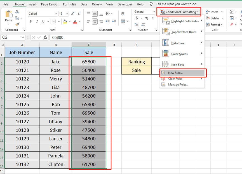Choose Top/Bottom Rules menu item
This screenshot has width=242, height=174.
point(182,32)
